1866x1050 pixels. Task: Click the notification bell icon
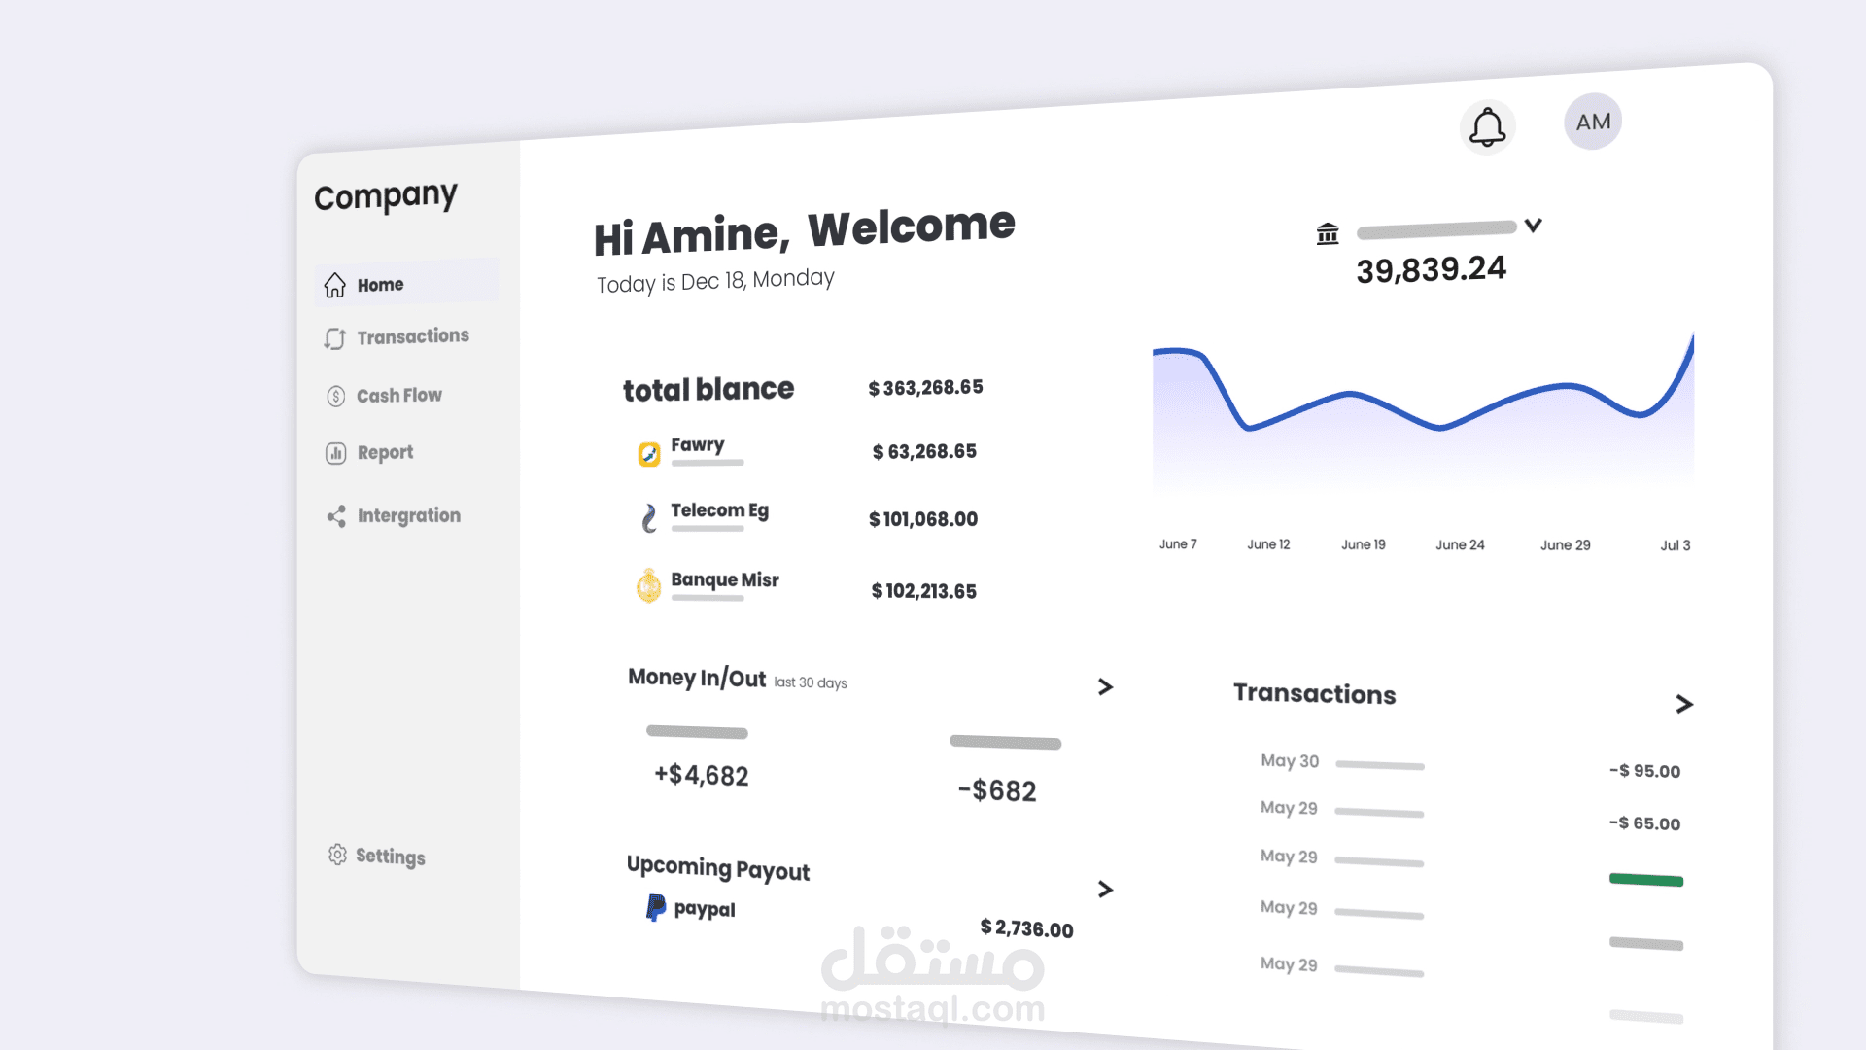(x=1487, y=127)
